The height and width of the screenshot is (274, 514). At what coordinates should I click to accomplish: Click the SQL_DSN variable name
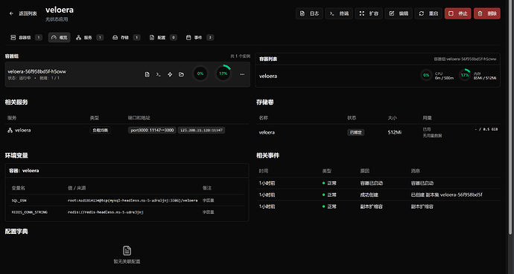click(x=19, y=200)
